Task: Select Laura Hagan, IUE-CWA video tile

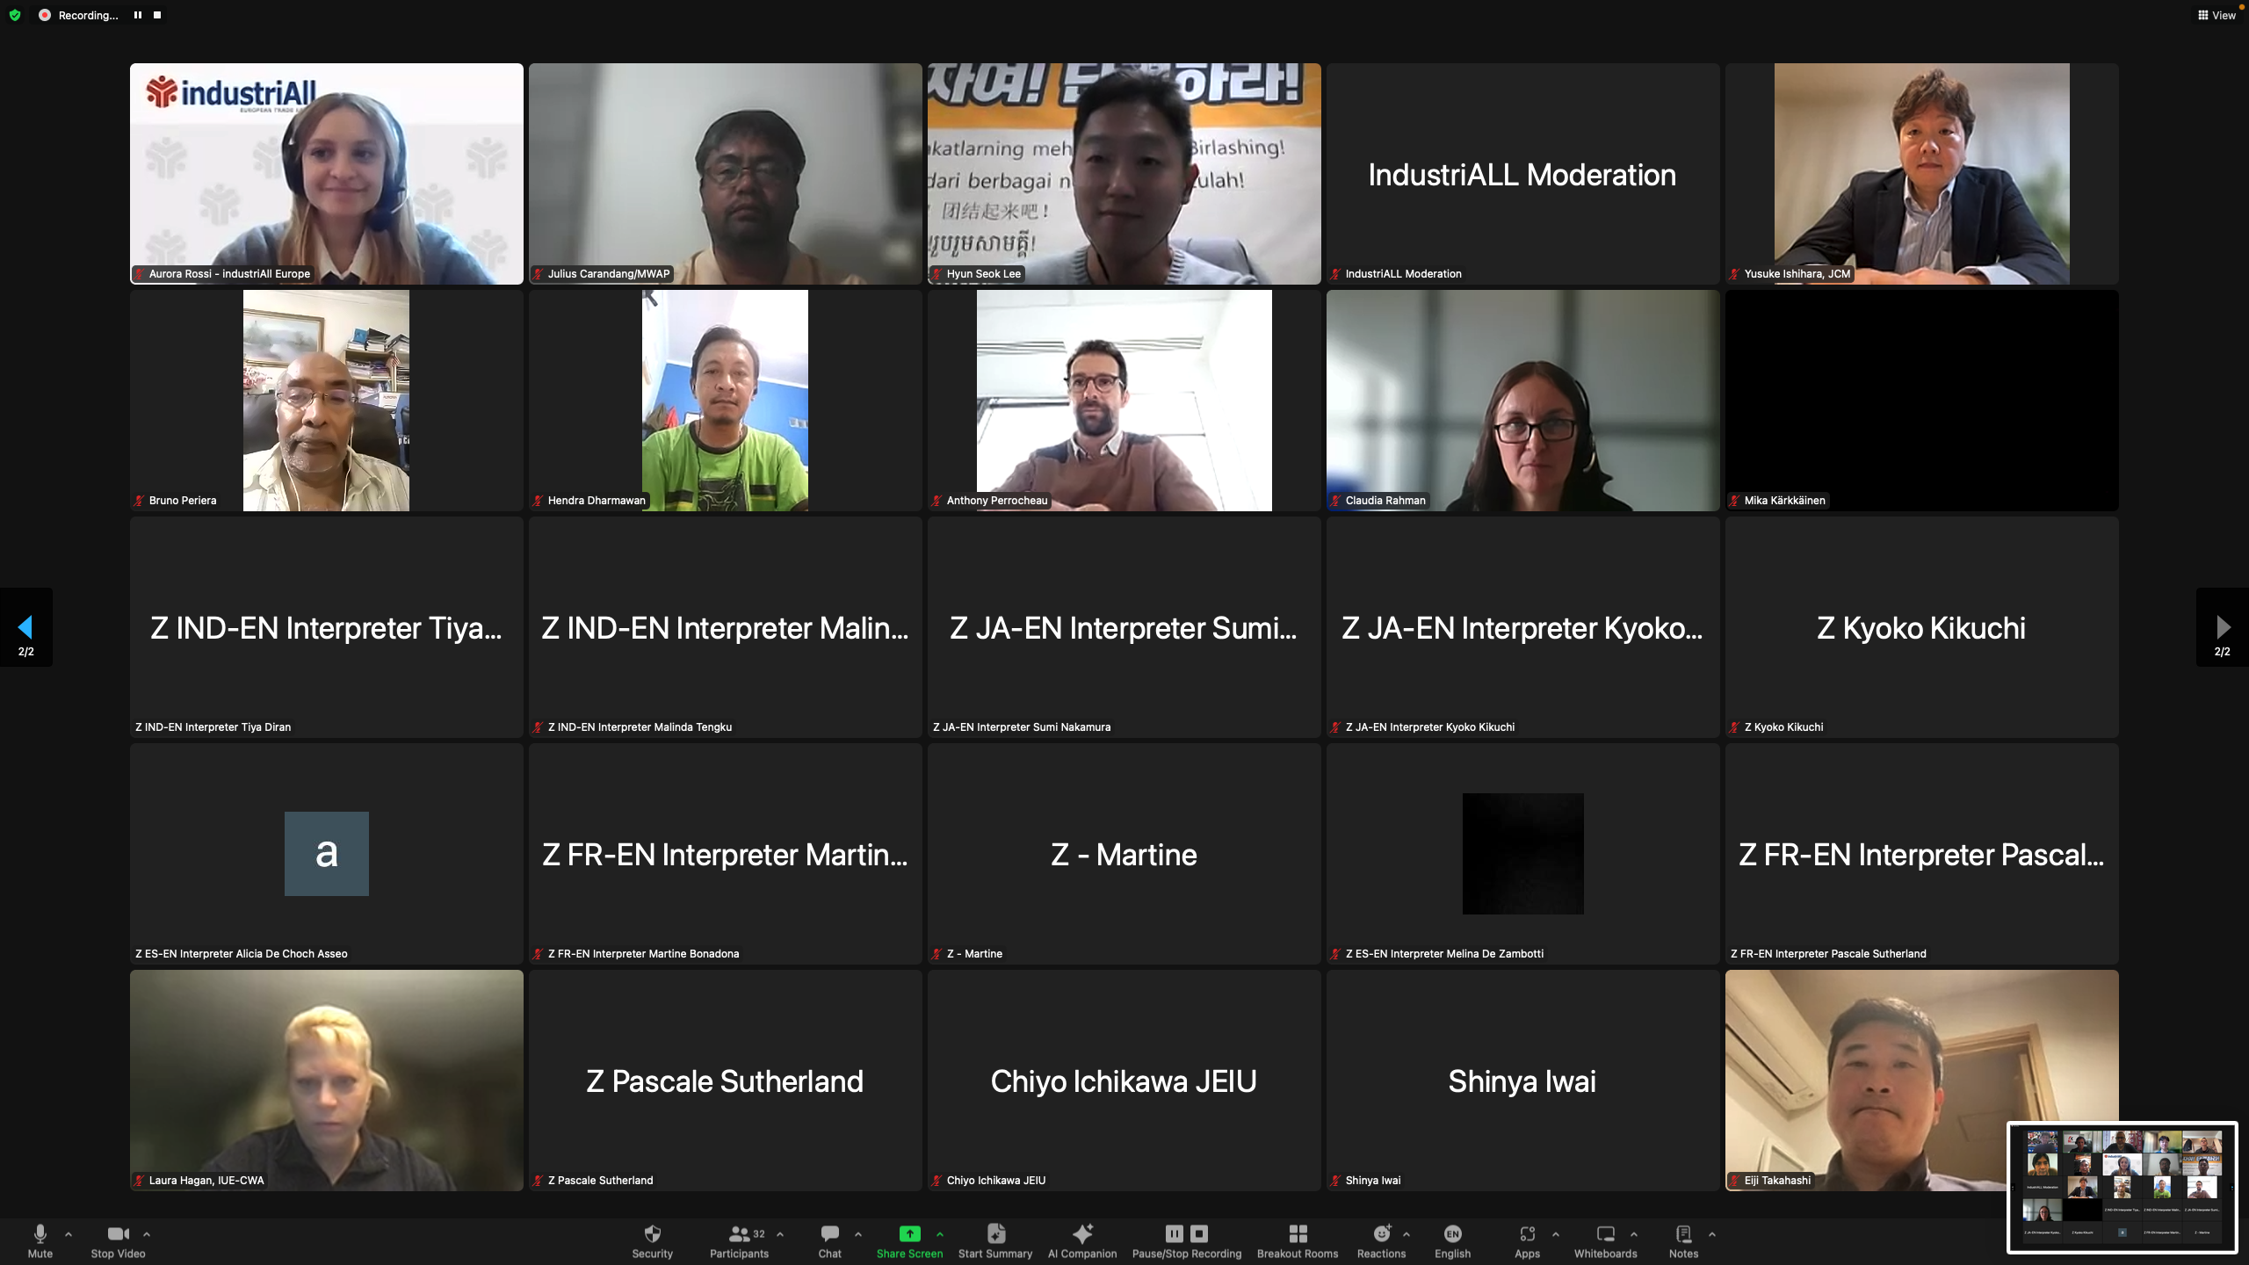Action: pos(327,1081)
